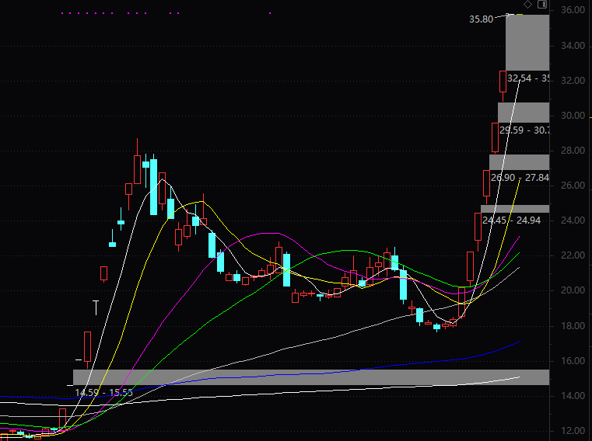
Task: Select the 26.90 - 27.84 gap range label
Action: [x=520, y=178]
